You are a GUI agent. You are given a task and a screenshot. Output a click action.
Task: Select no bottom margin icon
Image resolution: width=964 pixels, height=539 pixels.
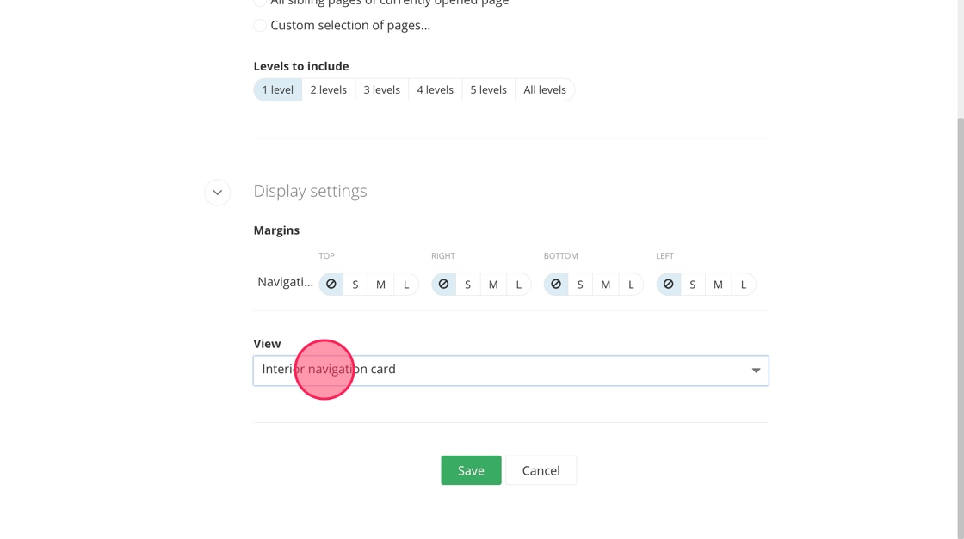(x=556, y=285)
